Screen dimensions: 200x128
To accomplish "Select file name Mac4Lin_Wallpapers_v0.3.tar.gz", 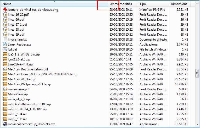I will [30, 84].
